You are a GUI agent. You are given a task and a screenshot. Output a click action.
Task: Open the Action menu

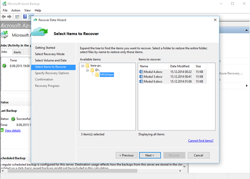(16, 10)
